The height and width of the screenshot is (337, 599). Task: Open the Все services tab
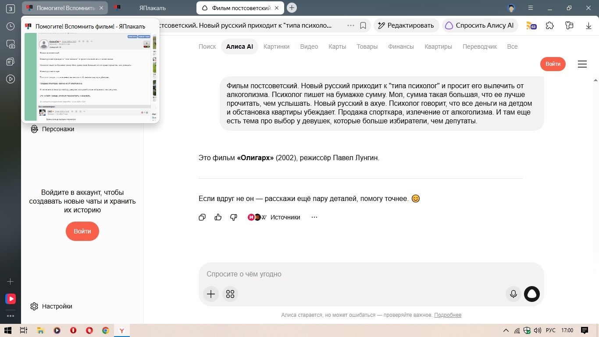click(512, 47)
